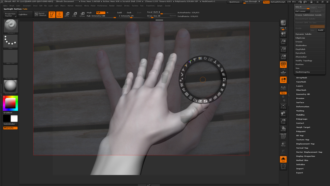Click the Xpose icon
This screenshot has width=330, height=186.
click(x=283, y=167)
